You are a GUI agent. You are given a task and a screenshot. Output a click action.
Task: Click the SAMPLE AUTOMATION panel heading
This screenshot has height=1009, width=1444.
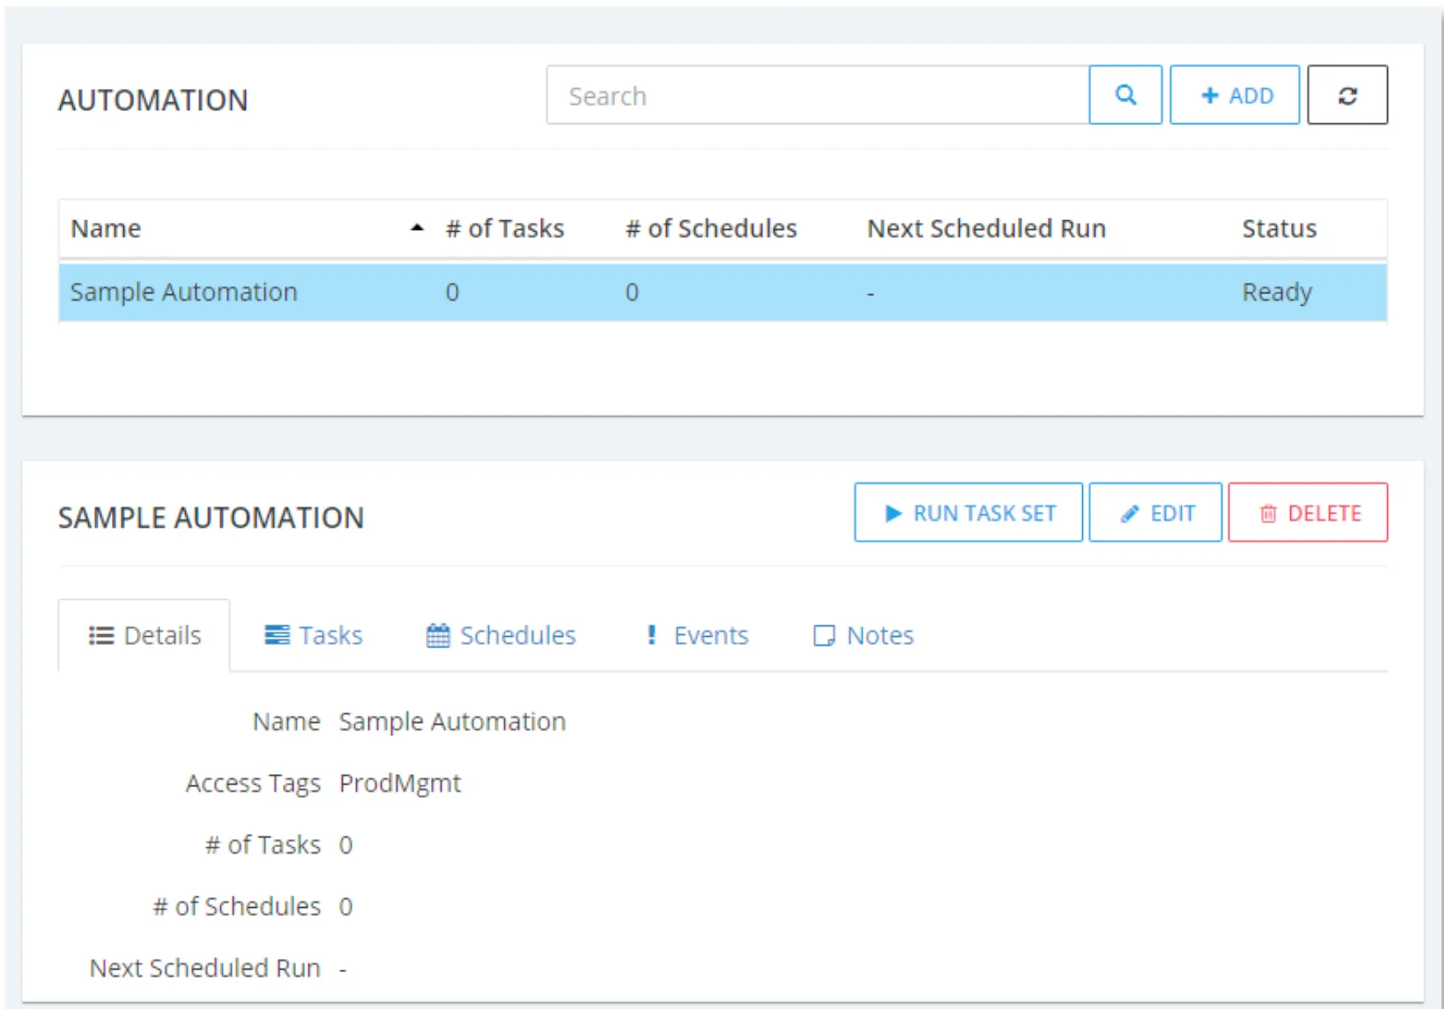click(211, 518)
